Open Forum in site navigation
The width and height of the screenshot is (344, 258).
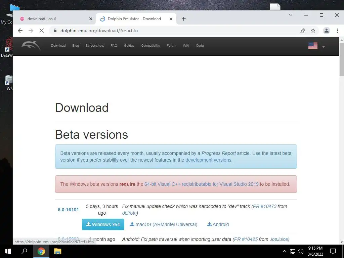(171, 46)
